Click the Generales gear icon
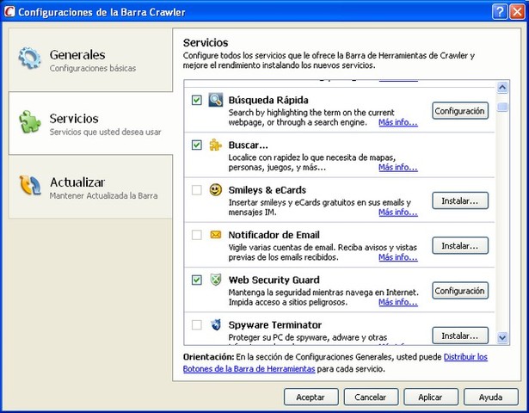 [x=30, y=58]
